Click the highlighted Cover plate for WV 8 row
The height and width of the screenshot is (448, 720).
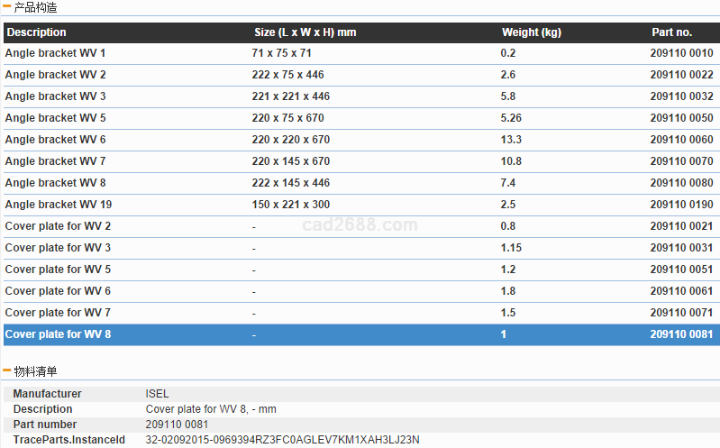pos(59,334)
